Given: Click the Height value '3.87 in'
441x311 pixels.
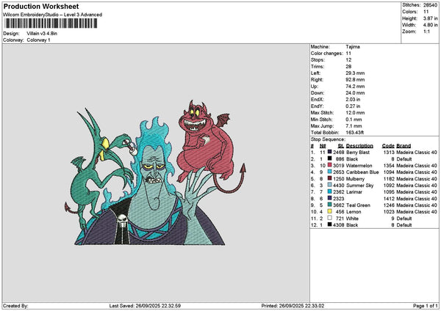Looking at the screenshot, I should [430, 18].
